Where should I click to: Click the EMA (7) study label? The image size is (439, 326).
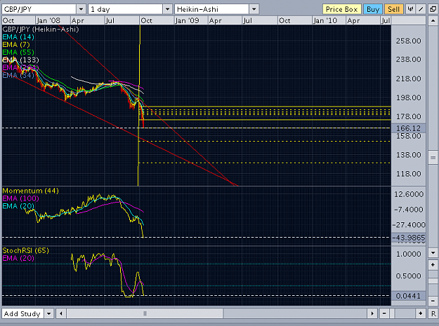16,44
